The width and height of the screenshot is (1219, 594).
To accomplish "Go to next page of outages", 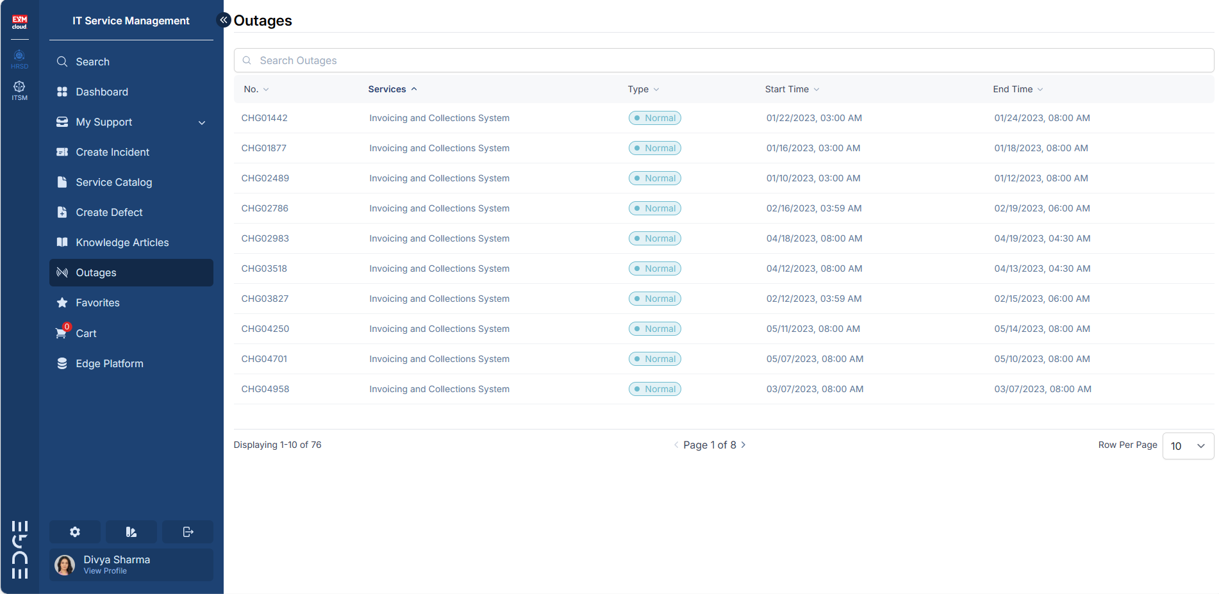I will pyautogui.click(x=743, y=445).
